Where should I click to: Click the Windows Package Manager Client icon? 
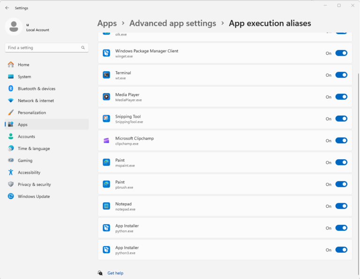click(x=106, y=53)
